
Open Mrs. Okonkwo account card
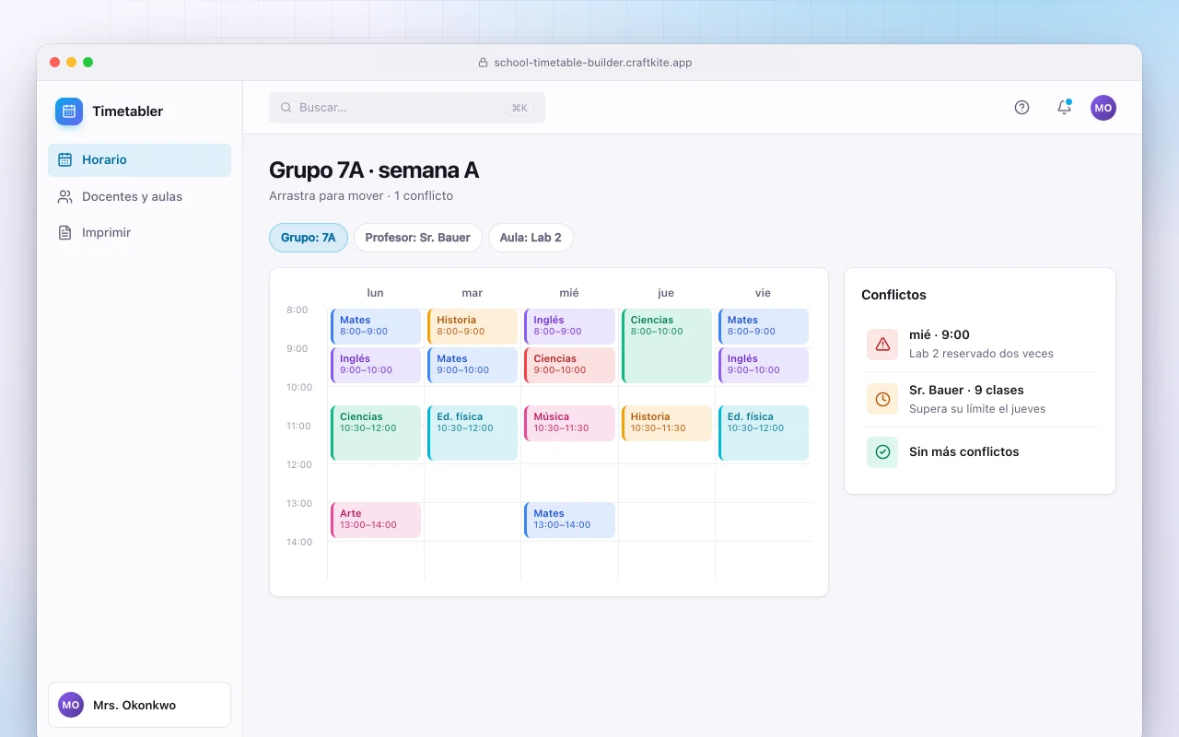click(x=139, y=705)
